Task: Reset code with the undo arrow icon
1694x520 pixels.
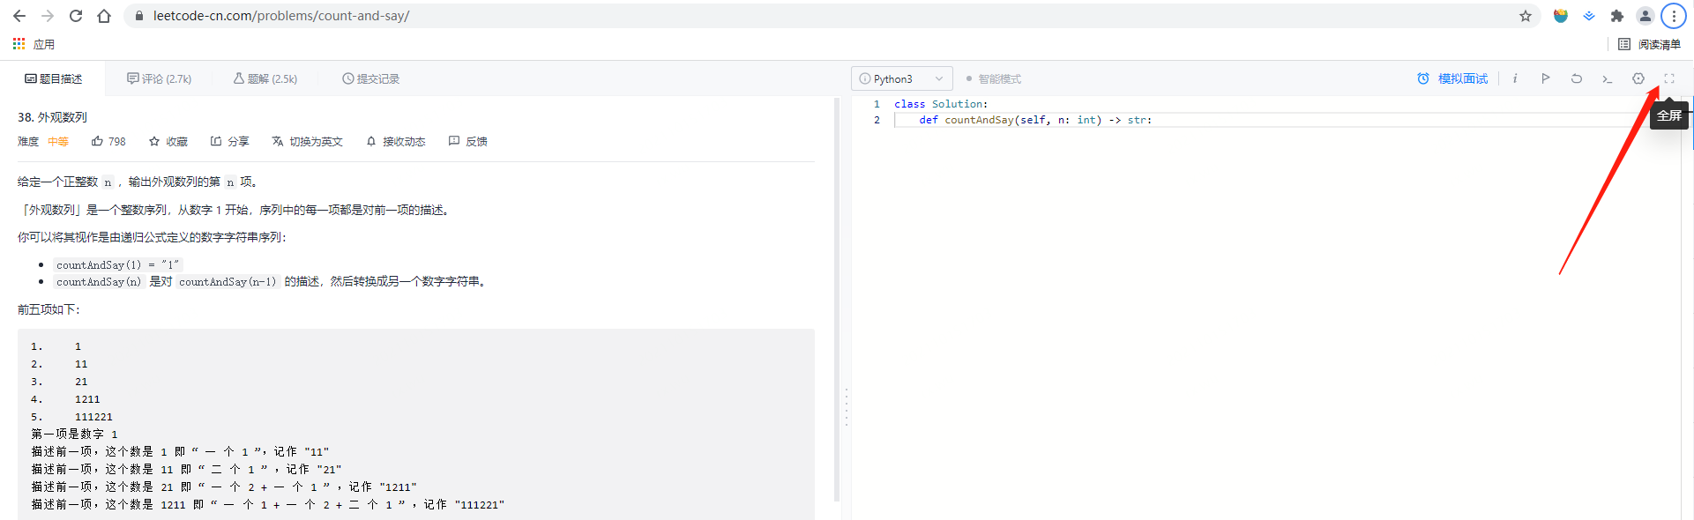Action: coord(1577,78)
